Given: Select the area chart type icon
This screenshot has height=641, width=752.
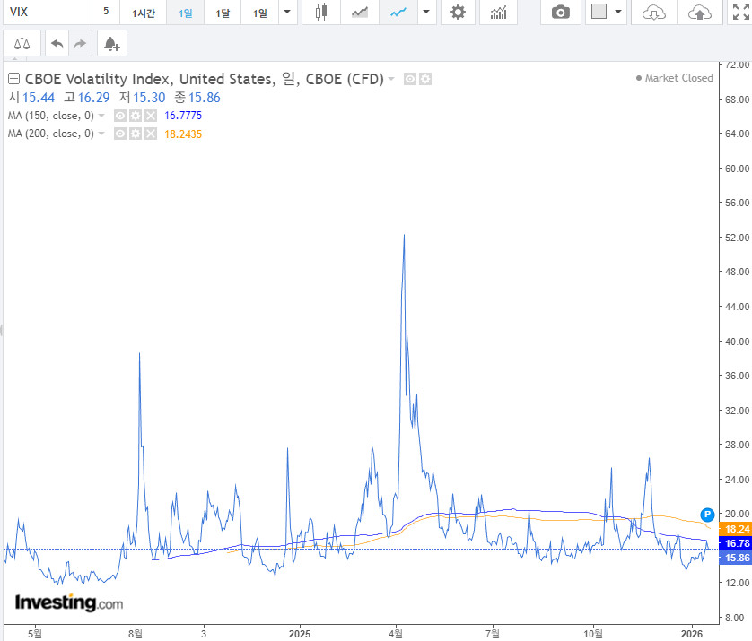Looking at the screenshot, I should click(x=359, y=12).
